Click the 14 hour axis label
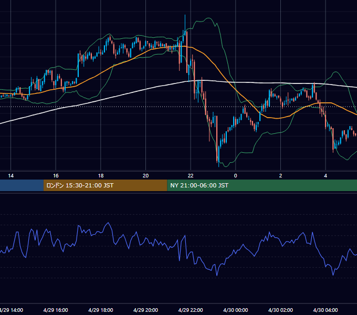 point(10,176)
